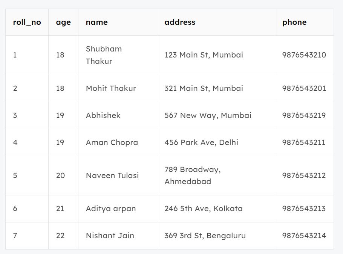
Task: Click phone number 9876543214
Action: click(304, 236)
